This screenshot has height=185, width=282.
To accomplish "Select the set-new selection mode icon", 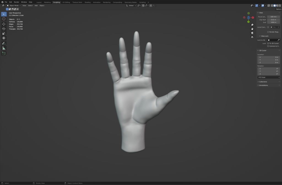I will (x=7, y=9).
